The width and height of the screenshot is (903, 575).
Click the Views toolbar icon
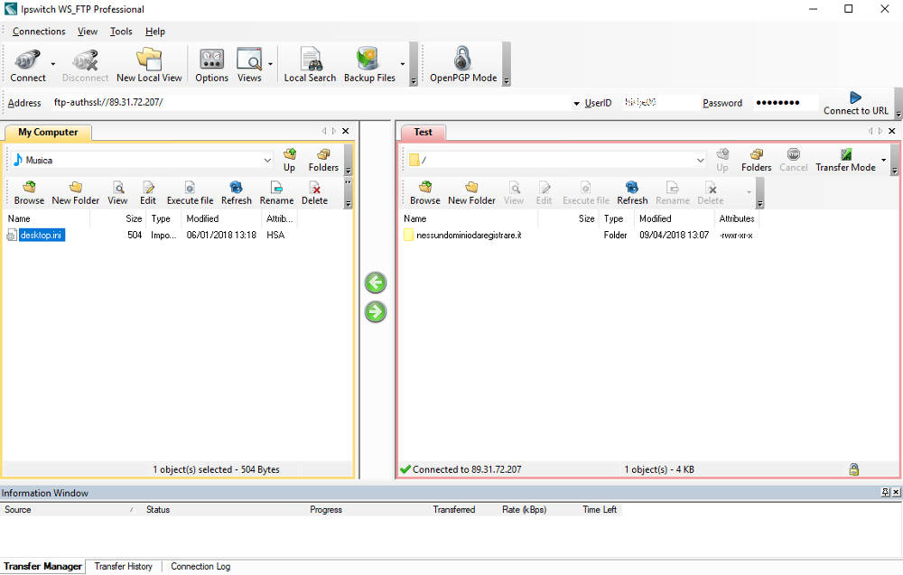[x=249, y=60]
